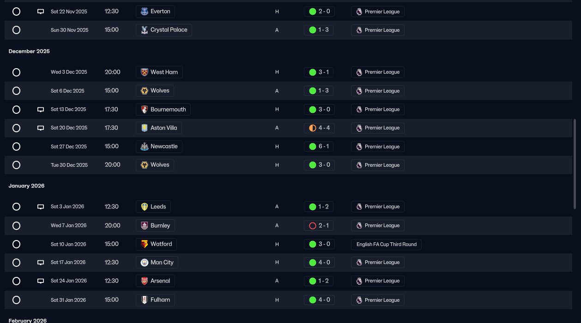Click the Newcastle club crest icon
The height and width of the screenshot is (323, 581).
pos(144,147)
